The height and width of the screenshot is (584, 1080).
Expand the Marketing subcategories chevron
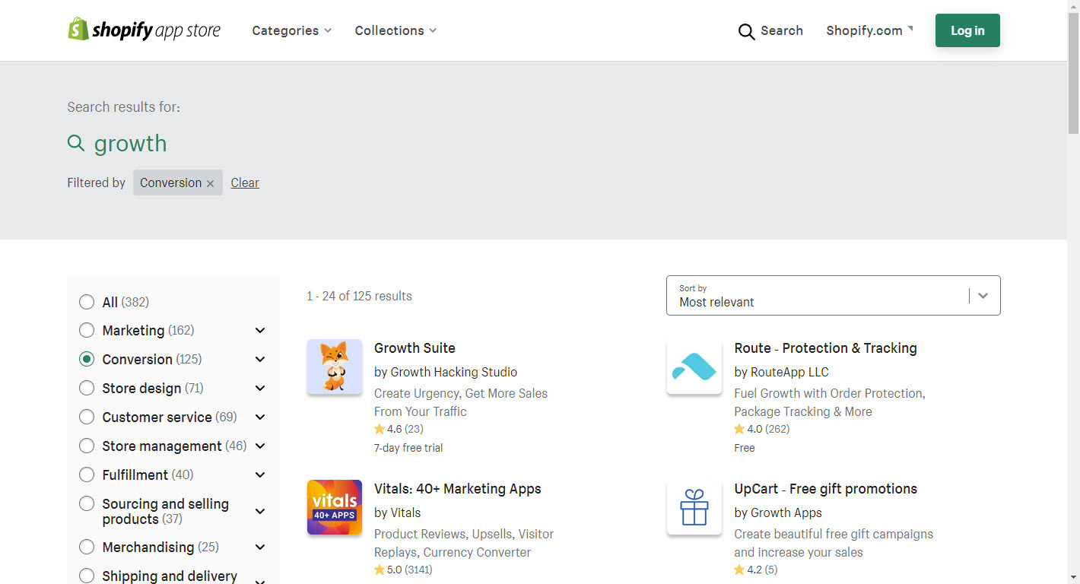tap(260, 330)
